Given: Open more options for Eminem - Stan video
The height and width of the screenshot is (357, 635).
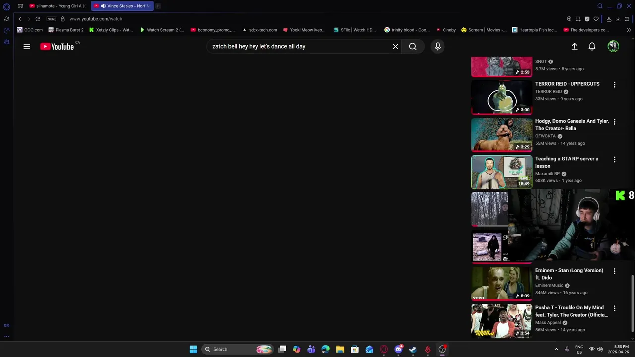Looking at the screenshot, I should tap(614, 271).
